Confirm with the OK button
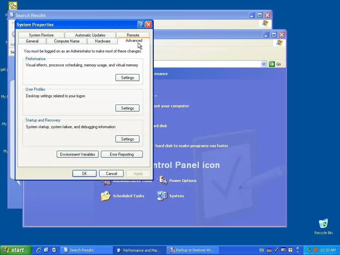The height and width of the screenshot is (255, 340). pos(84,173)
